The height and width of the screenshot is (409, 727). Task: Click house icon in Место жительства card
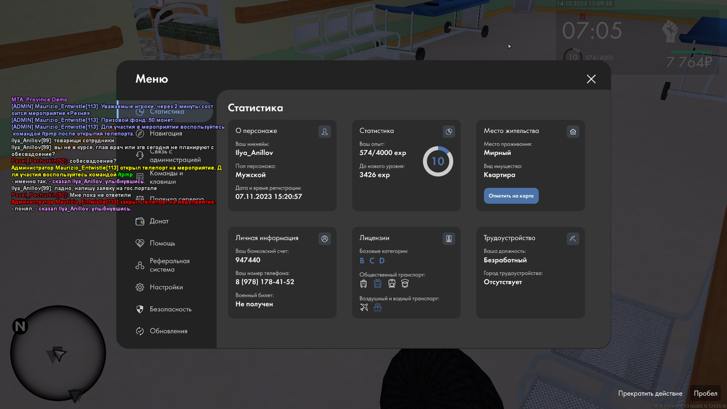click(x=573, y=132)
